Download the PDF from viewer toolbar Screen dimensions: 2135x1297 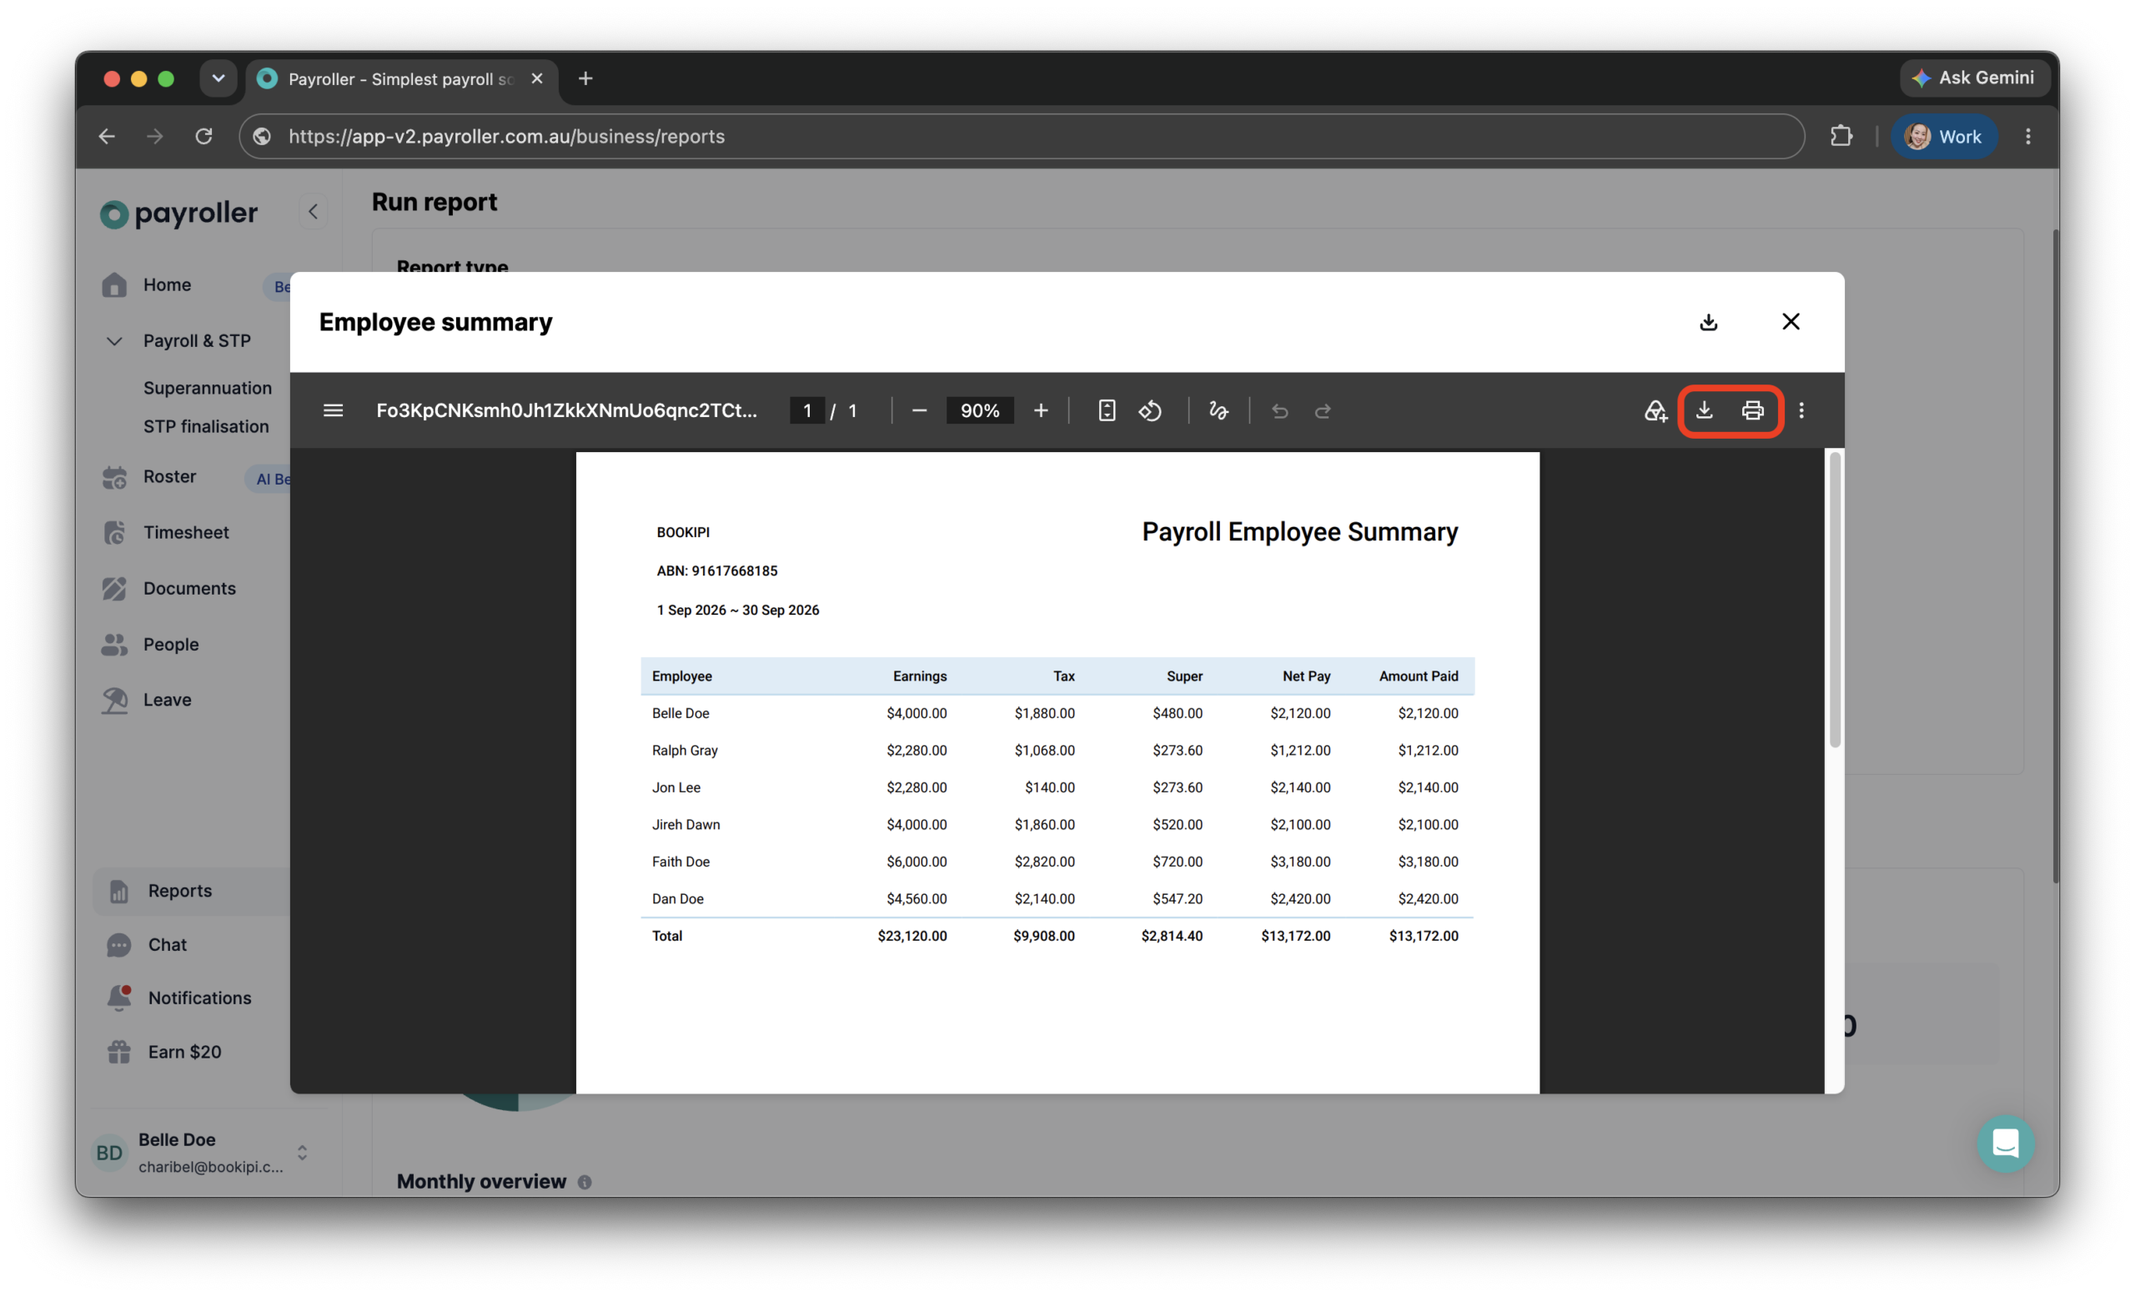(1704, 410)
